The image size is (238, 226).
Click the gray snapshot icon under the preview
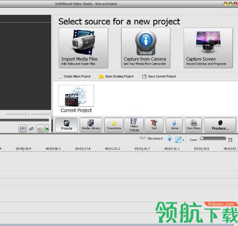(31, 128)
